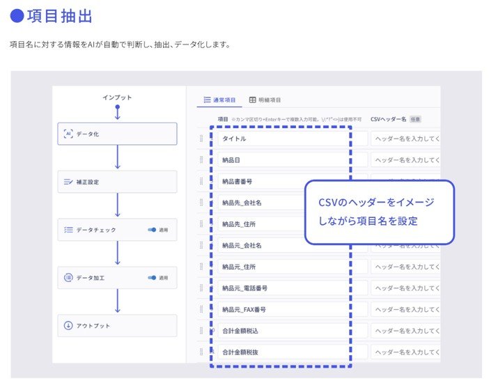The height and width of the screenshot is (392, 489).
Task: Select the 通常項目 tab
Action: (219, 100)
